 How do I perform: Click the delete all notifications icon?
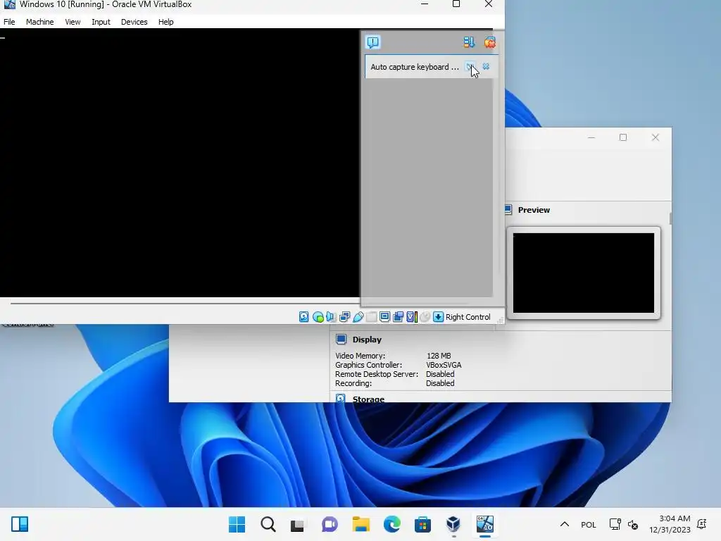(x=490, y=42)
